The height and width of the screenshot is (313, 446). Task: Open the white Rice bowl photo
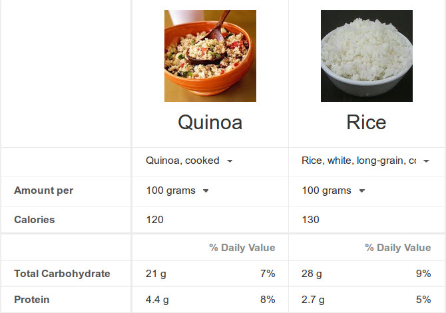[x=367, y=56]
